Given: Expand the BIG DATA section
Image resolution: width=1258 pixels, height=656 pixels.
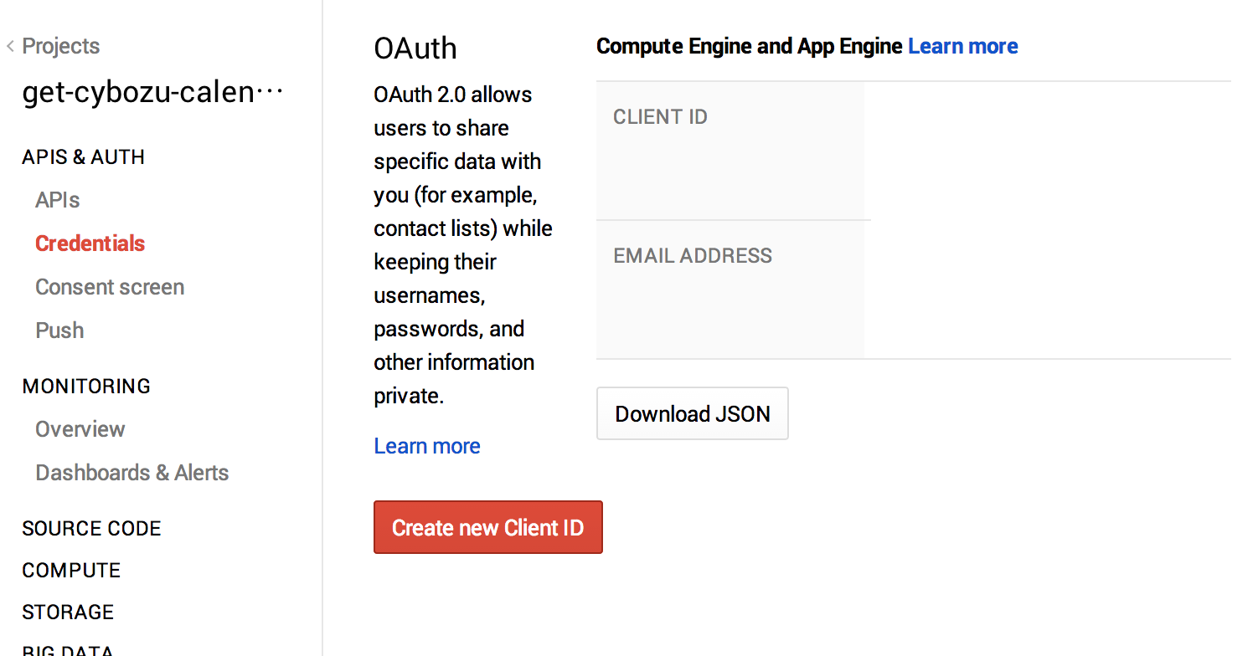Looking at the screenshot, I should [x=68, y=650].
